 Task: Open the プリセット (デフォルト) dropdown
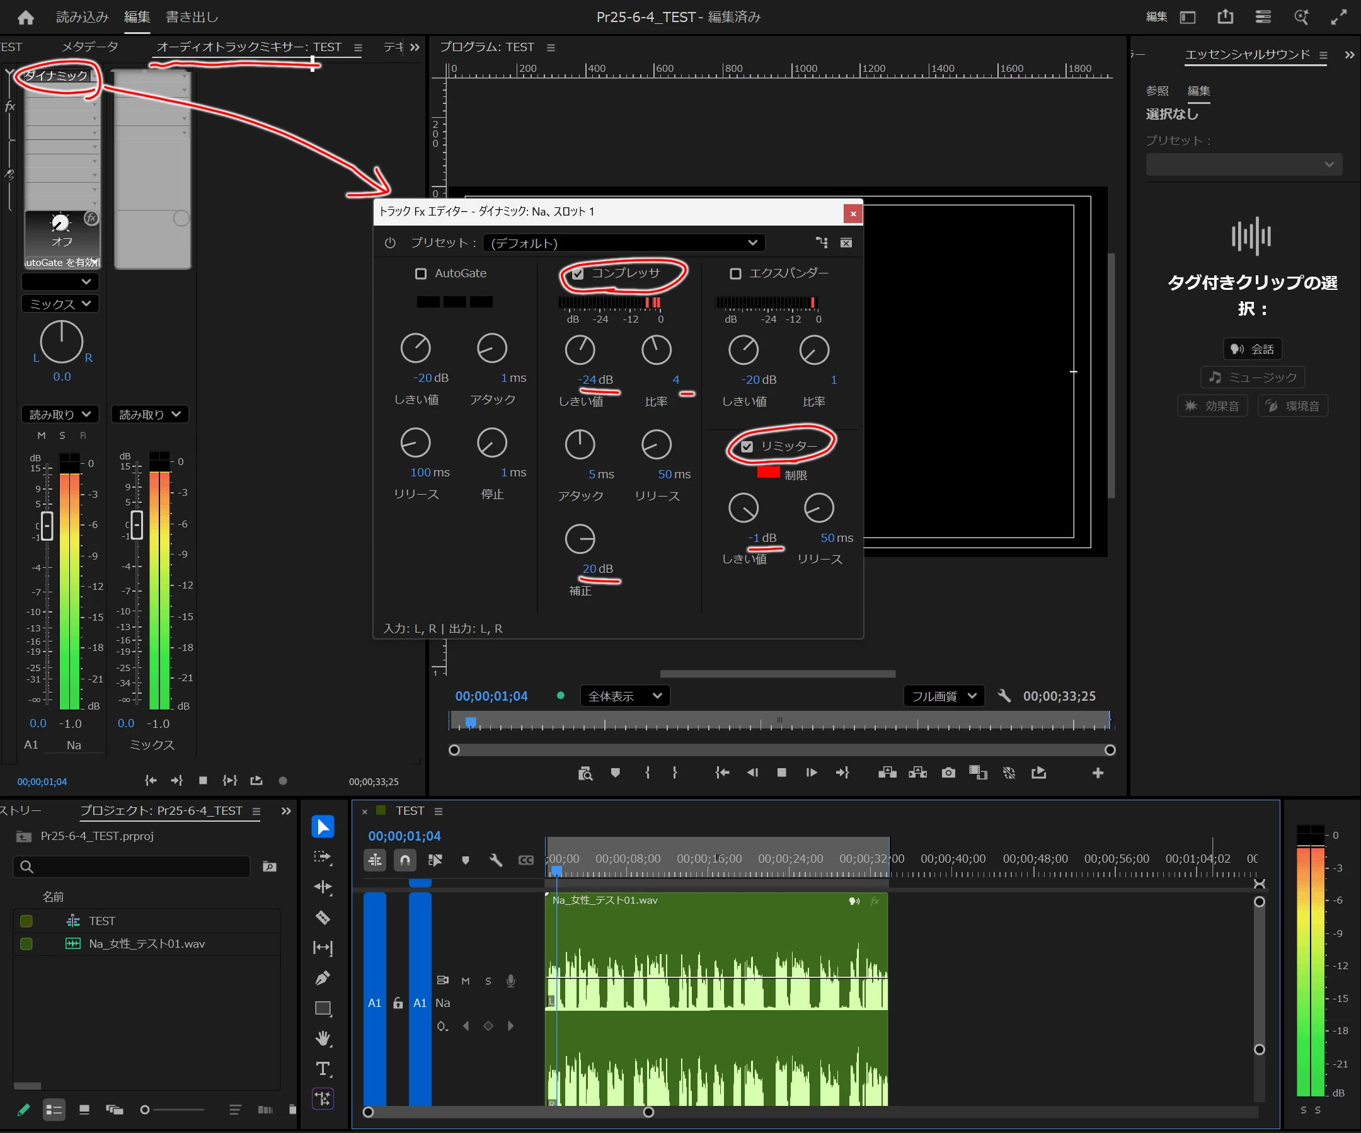click(623, 243)
